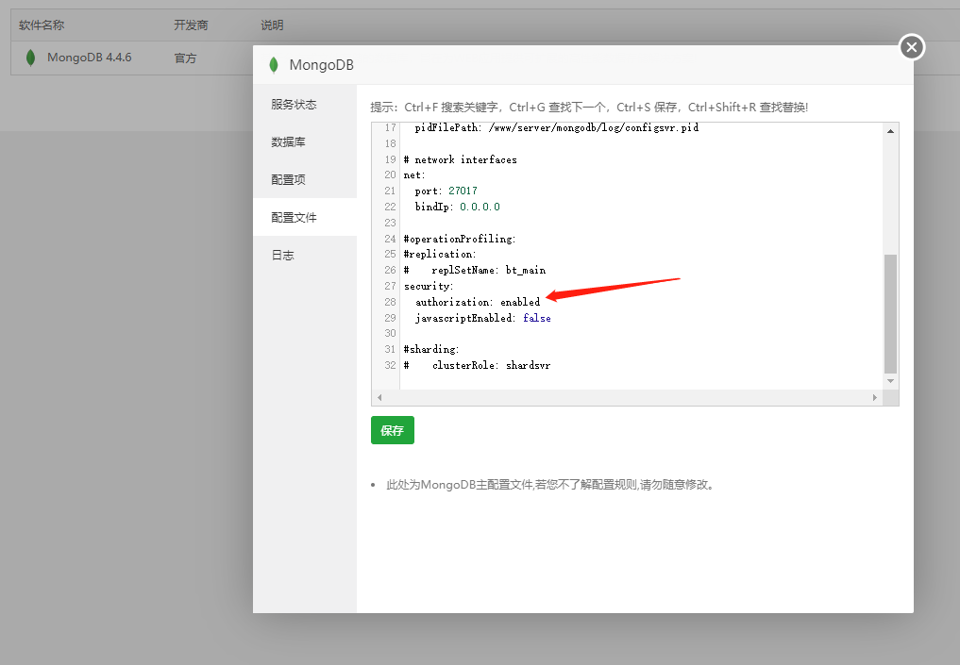Click the #replication: line
This screenshot has height=665, width=960.
440,254
